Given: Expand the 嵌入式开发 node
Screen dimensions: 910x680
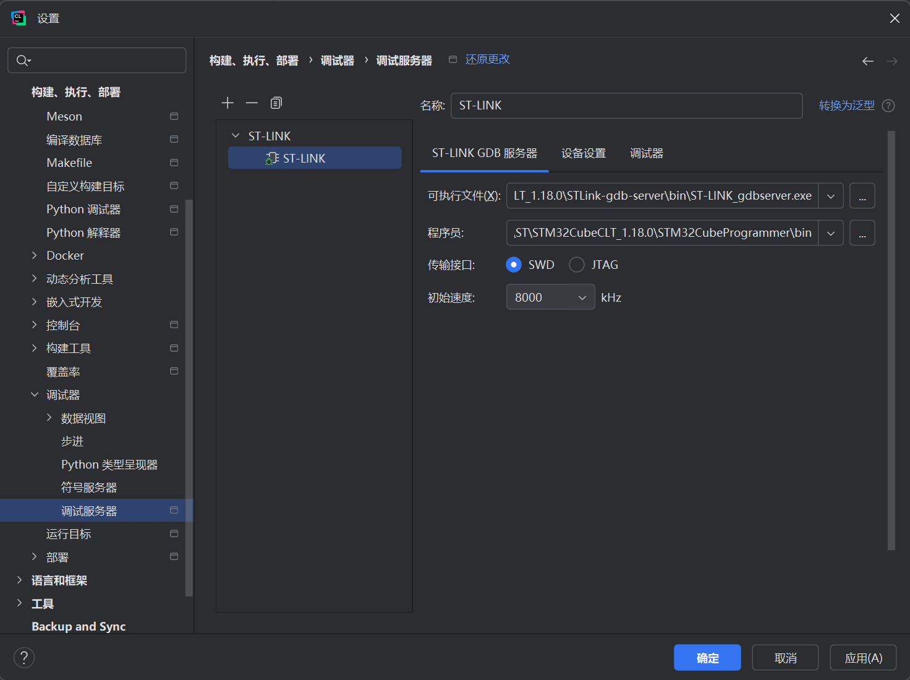Looking at the screenshot, I should coord(35,302).
